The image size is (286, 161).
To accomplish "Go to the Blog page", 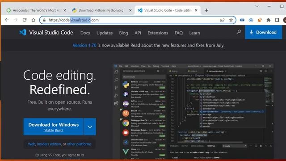I will tap(123, 33).
